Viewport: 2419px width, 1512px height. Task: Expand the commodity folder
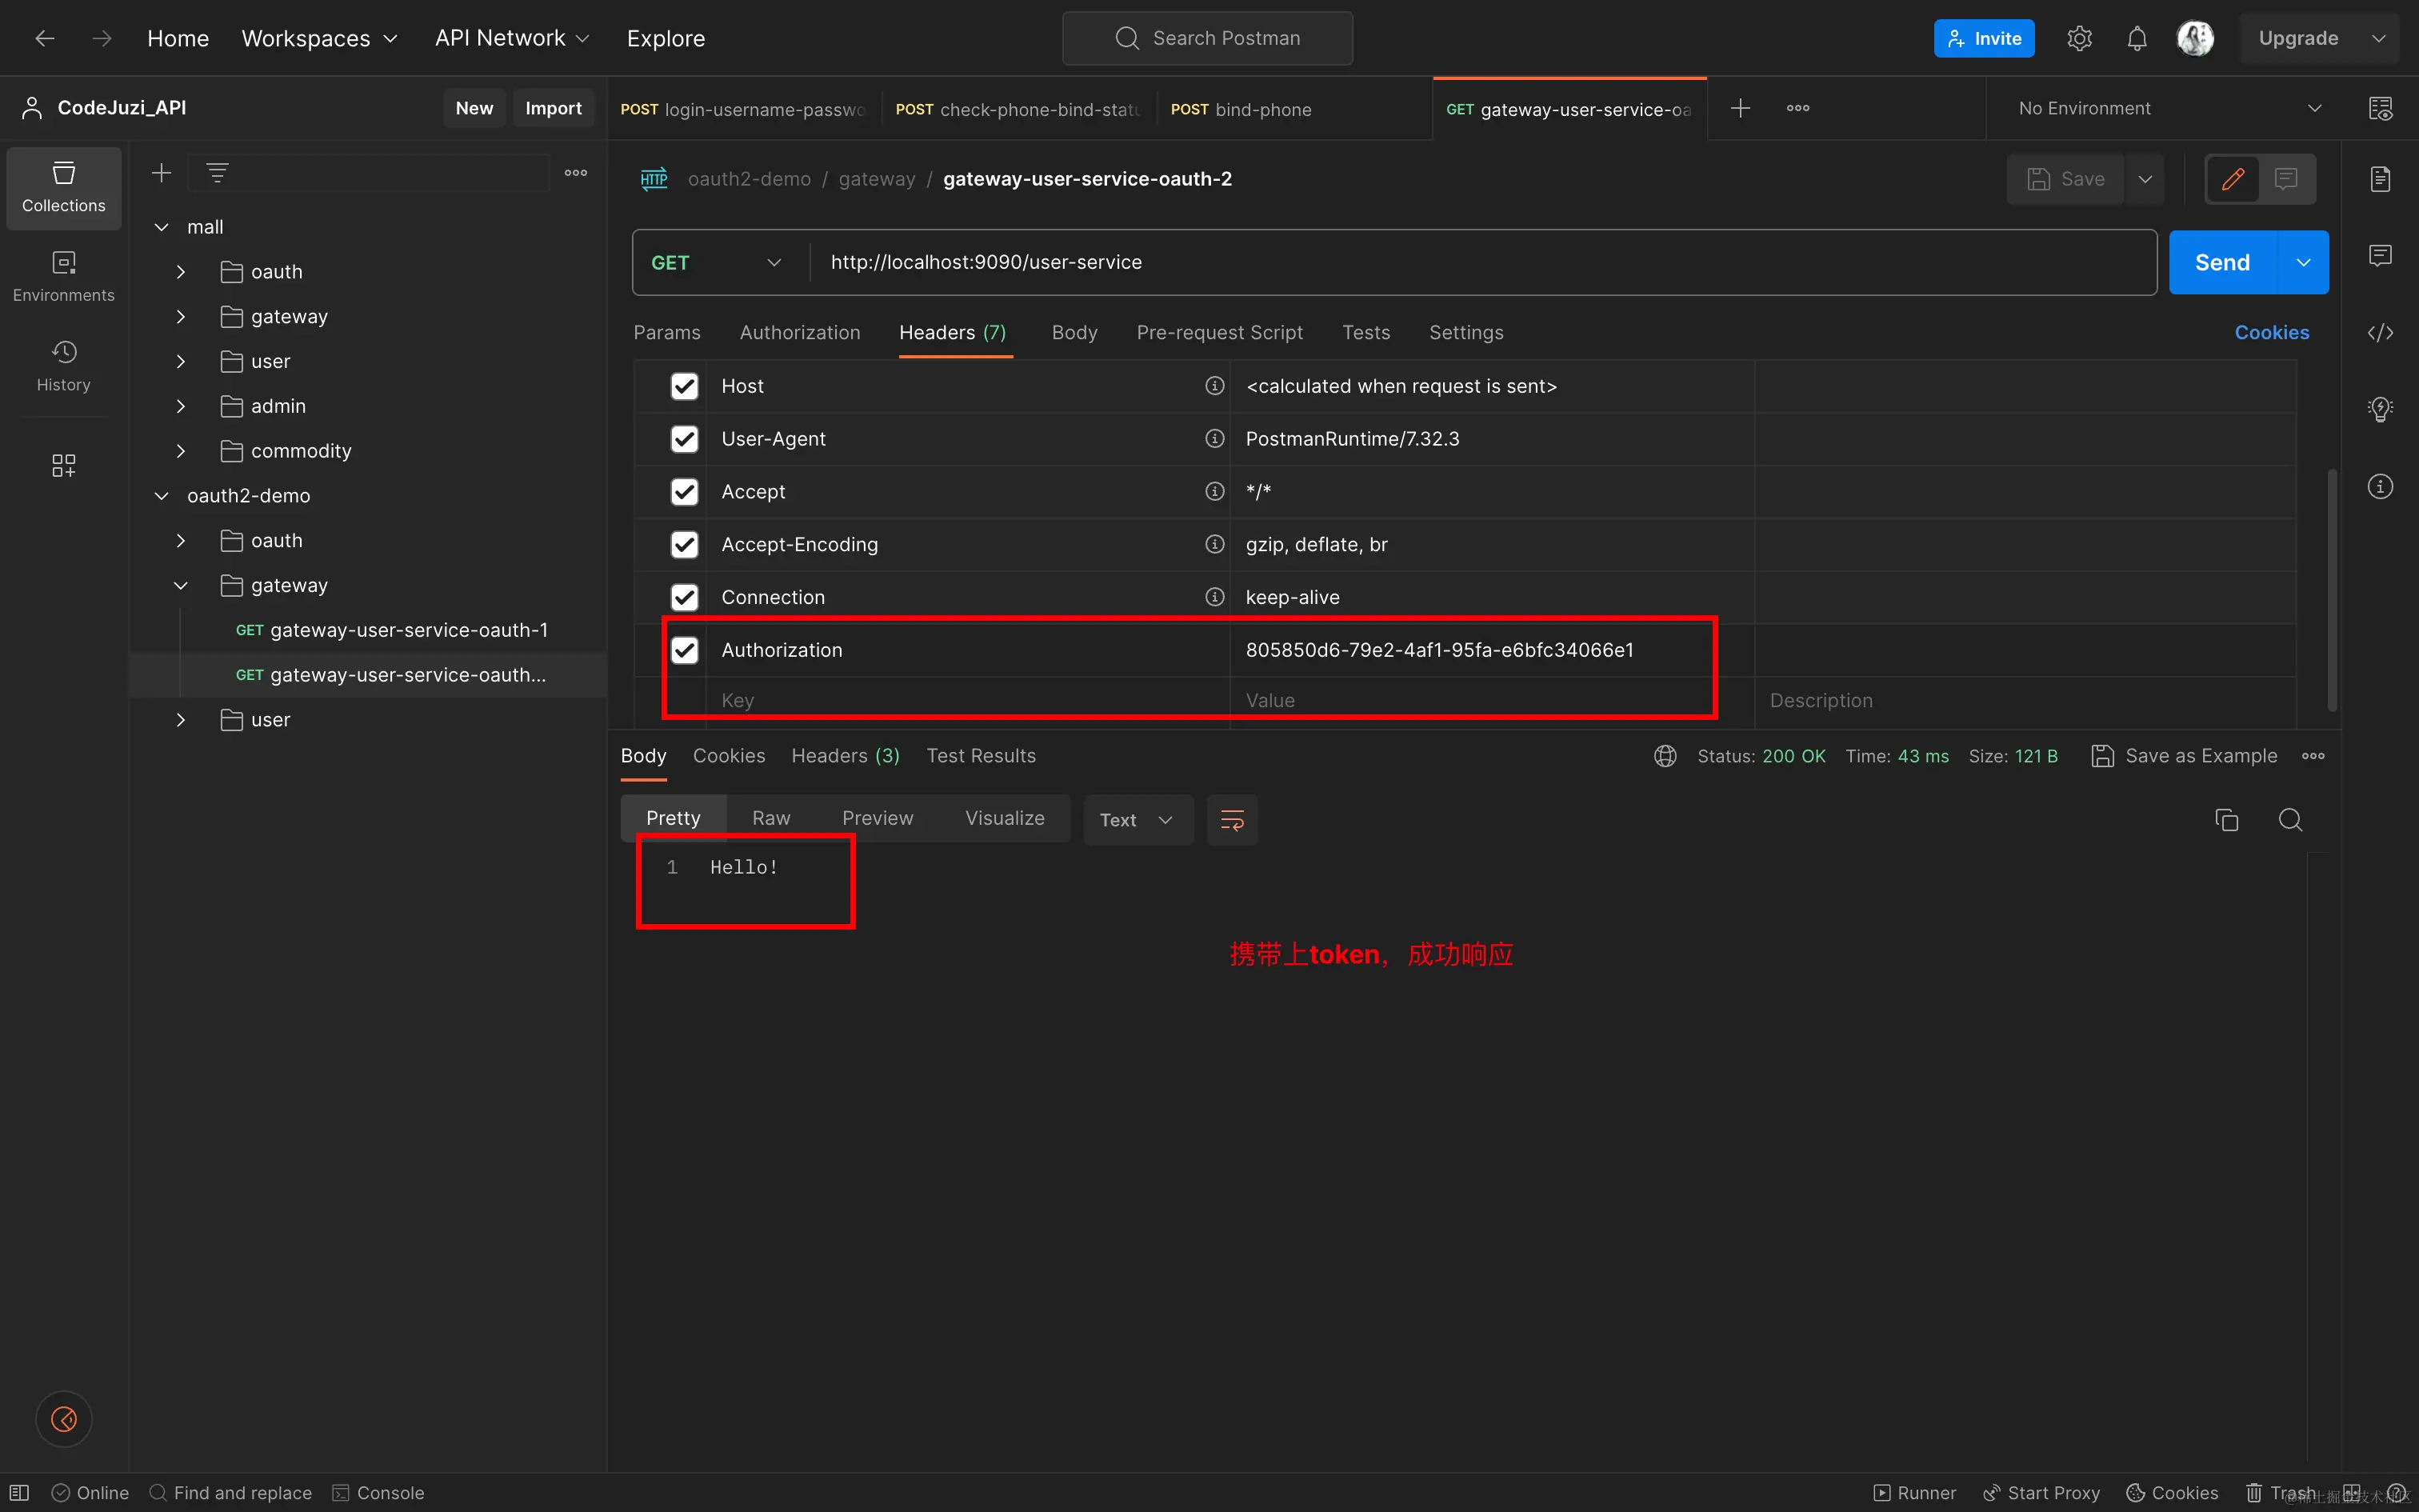click(x=181, y=451)
